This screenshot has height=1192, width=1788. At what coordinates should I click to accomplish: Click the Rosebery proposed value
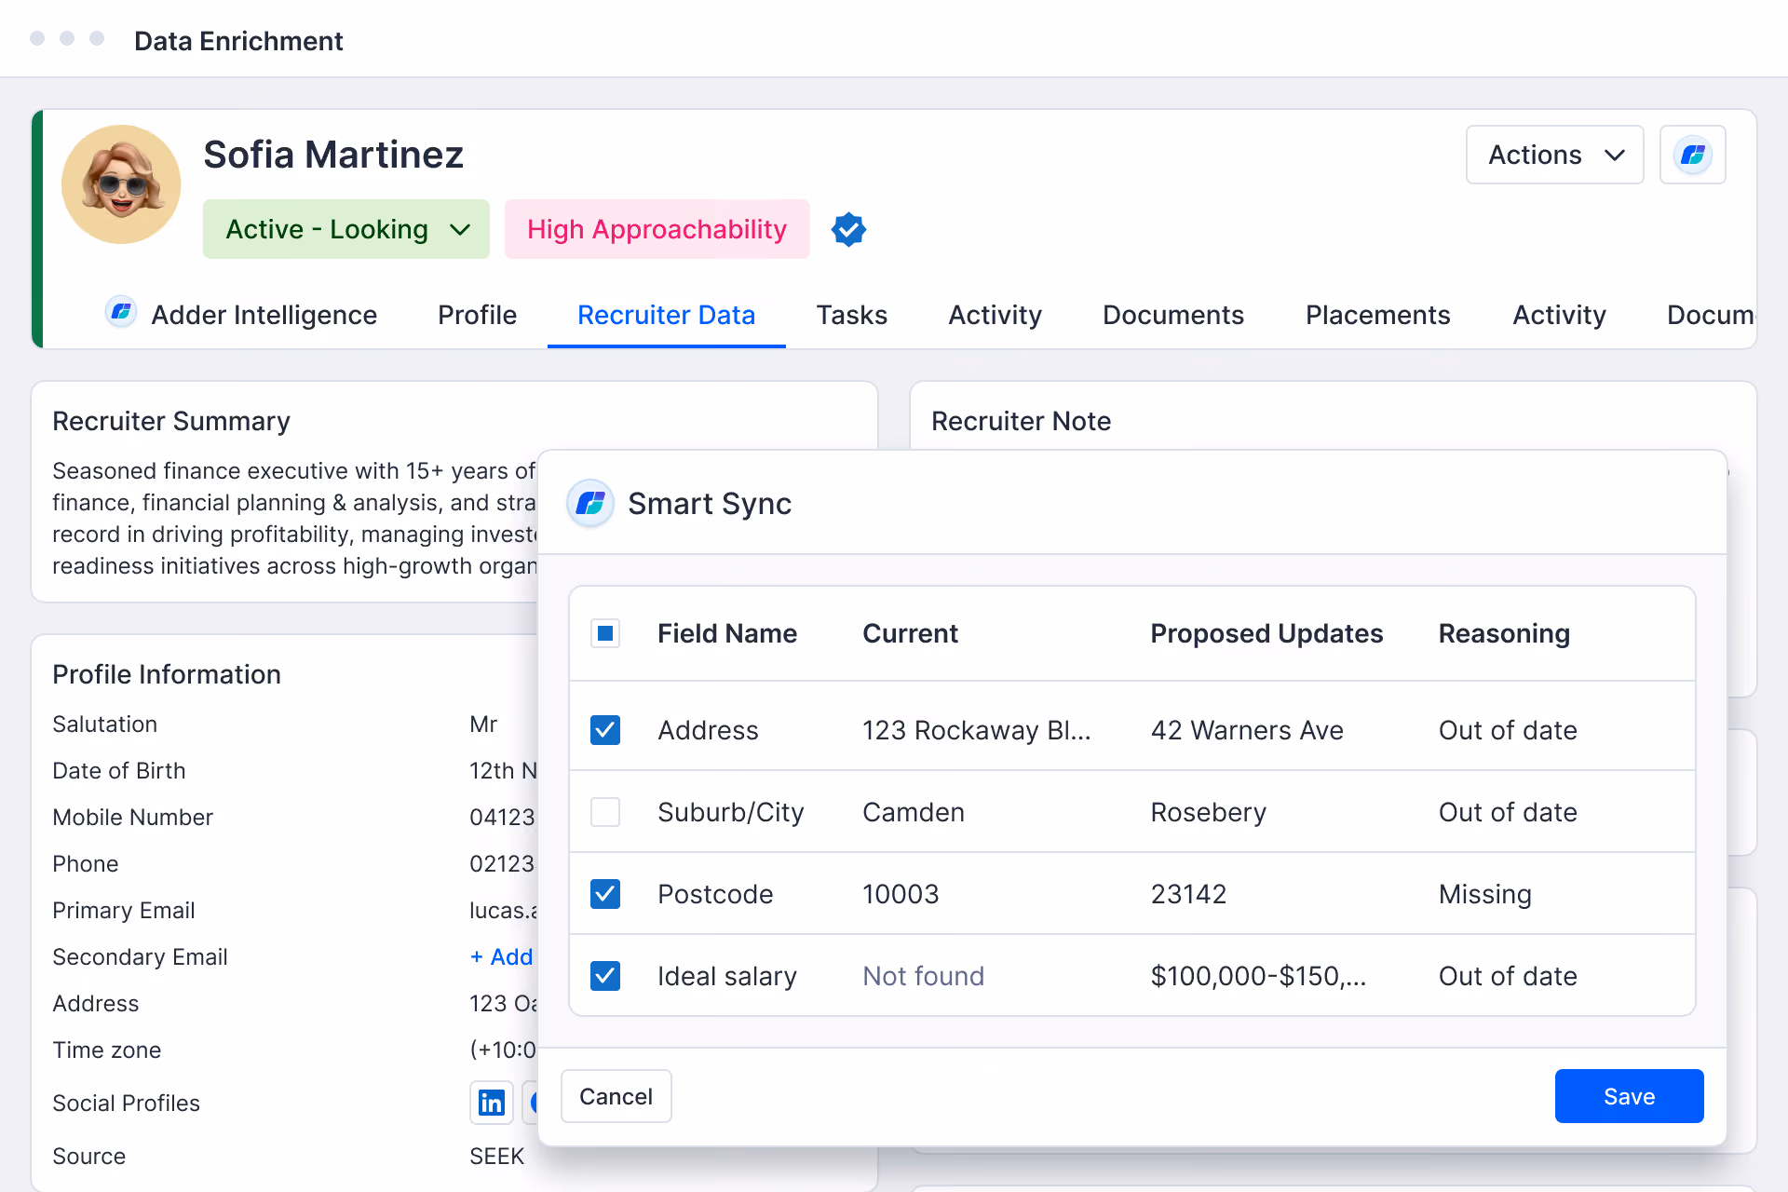tap(1209, 812)
